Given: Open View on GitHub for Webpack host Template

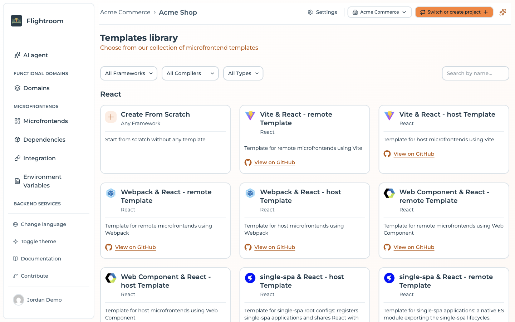Looking at the screenshot, I should [x=275, y=247].
